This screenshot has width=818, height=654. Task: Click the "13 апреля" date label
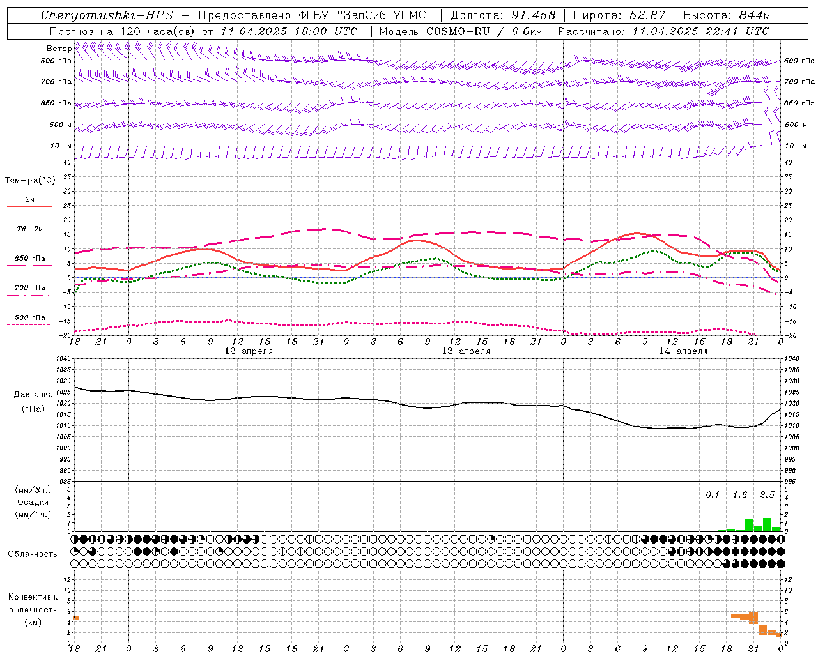coord(466,351)
